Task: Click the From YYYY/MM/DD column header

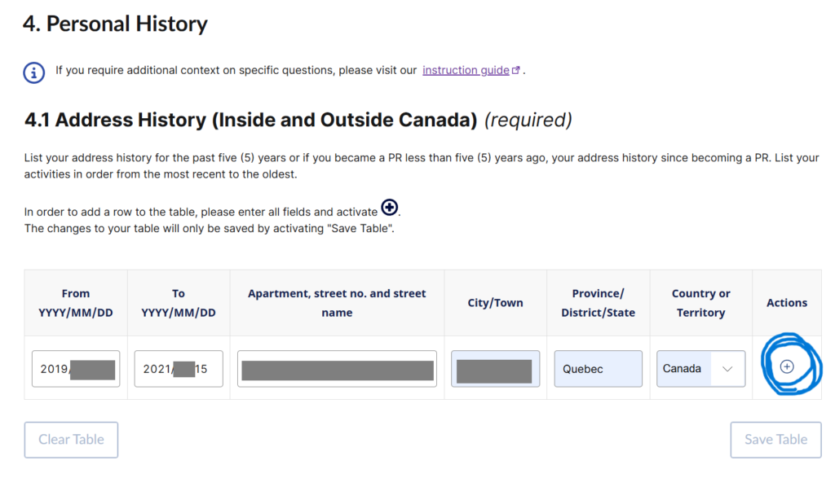Action: click(76, 303)
